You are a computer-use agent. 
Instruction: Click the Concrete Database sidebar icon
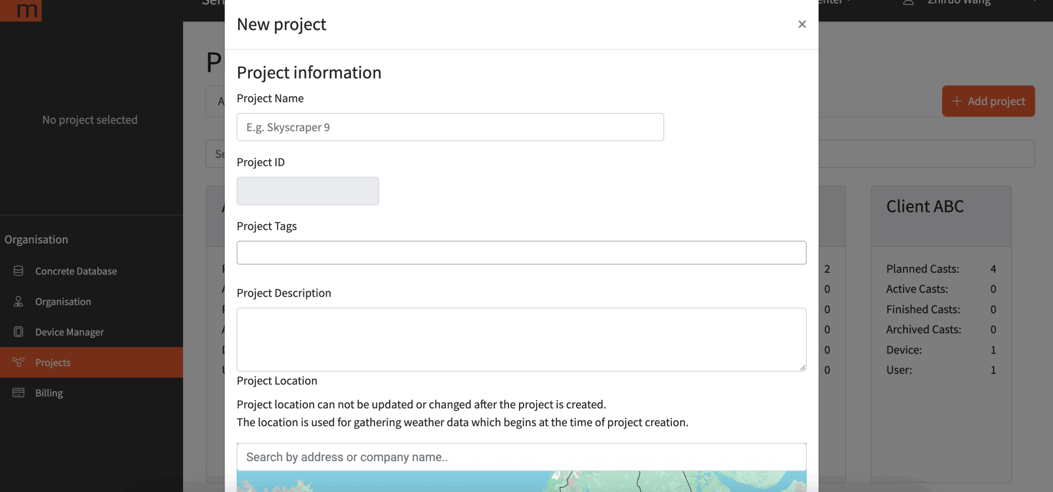pos(18,271)
